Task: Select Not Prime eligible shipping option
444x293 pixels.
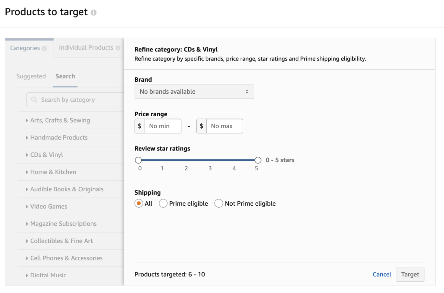Action: tap(219, 203)
